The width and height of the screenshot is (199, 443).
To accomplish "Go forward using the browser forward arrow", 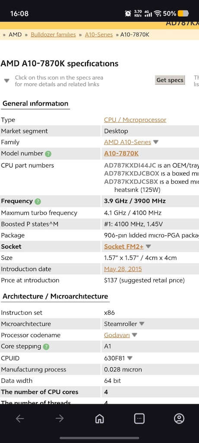I will coord(60,418).
